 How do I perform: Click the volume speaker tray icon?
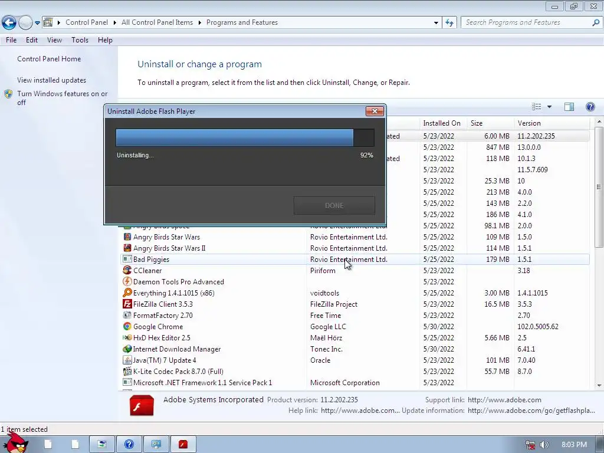click(x=544, y=445)
